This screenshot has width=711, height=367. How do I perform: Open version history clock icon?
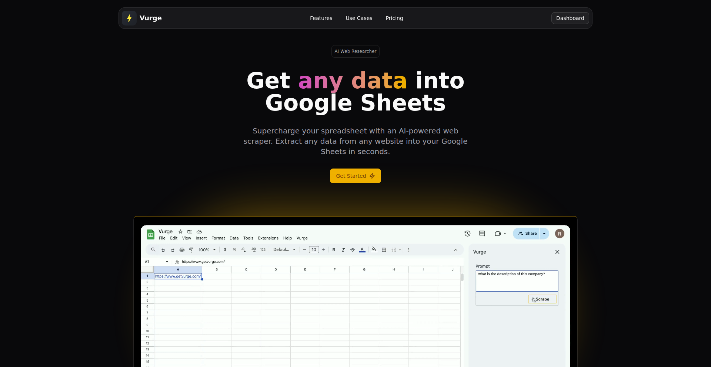467,234
